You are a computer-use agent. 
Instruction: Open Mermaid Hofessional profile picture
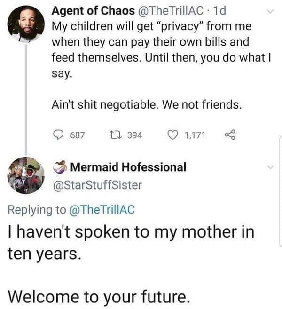[26, 175]
